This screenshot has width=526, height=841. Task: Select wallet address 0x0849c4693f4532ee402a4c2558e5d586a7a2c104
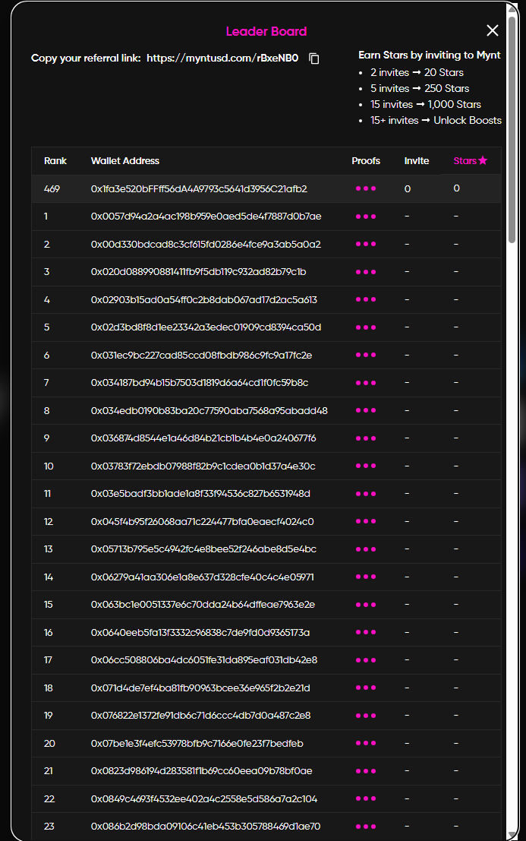pyautogui.click(x=203, y=798)
